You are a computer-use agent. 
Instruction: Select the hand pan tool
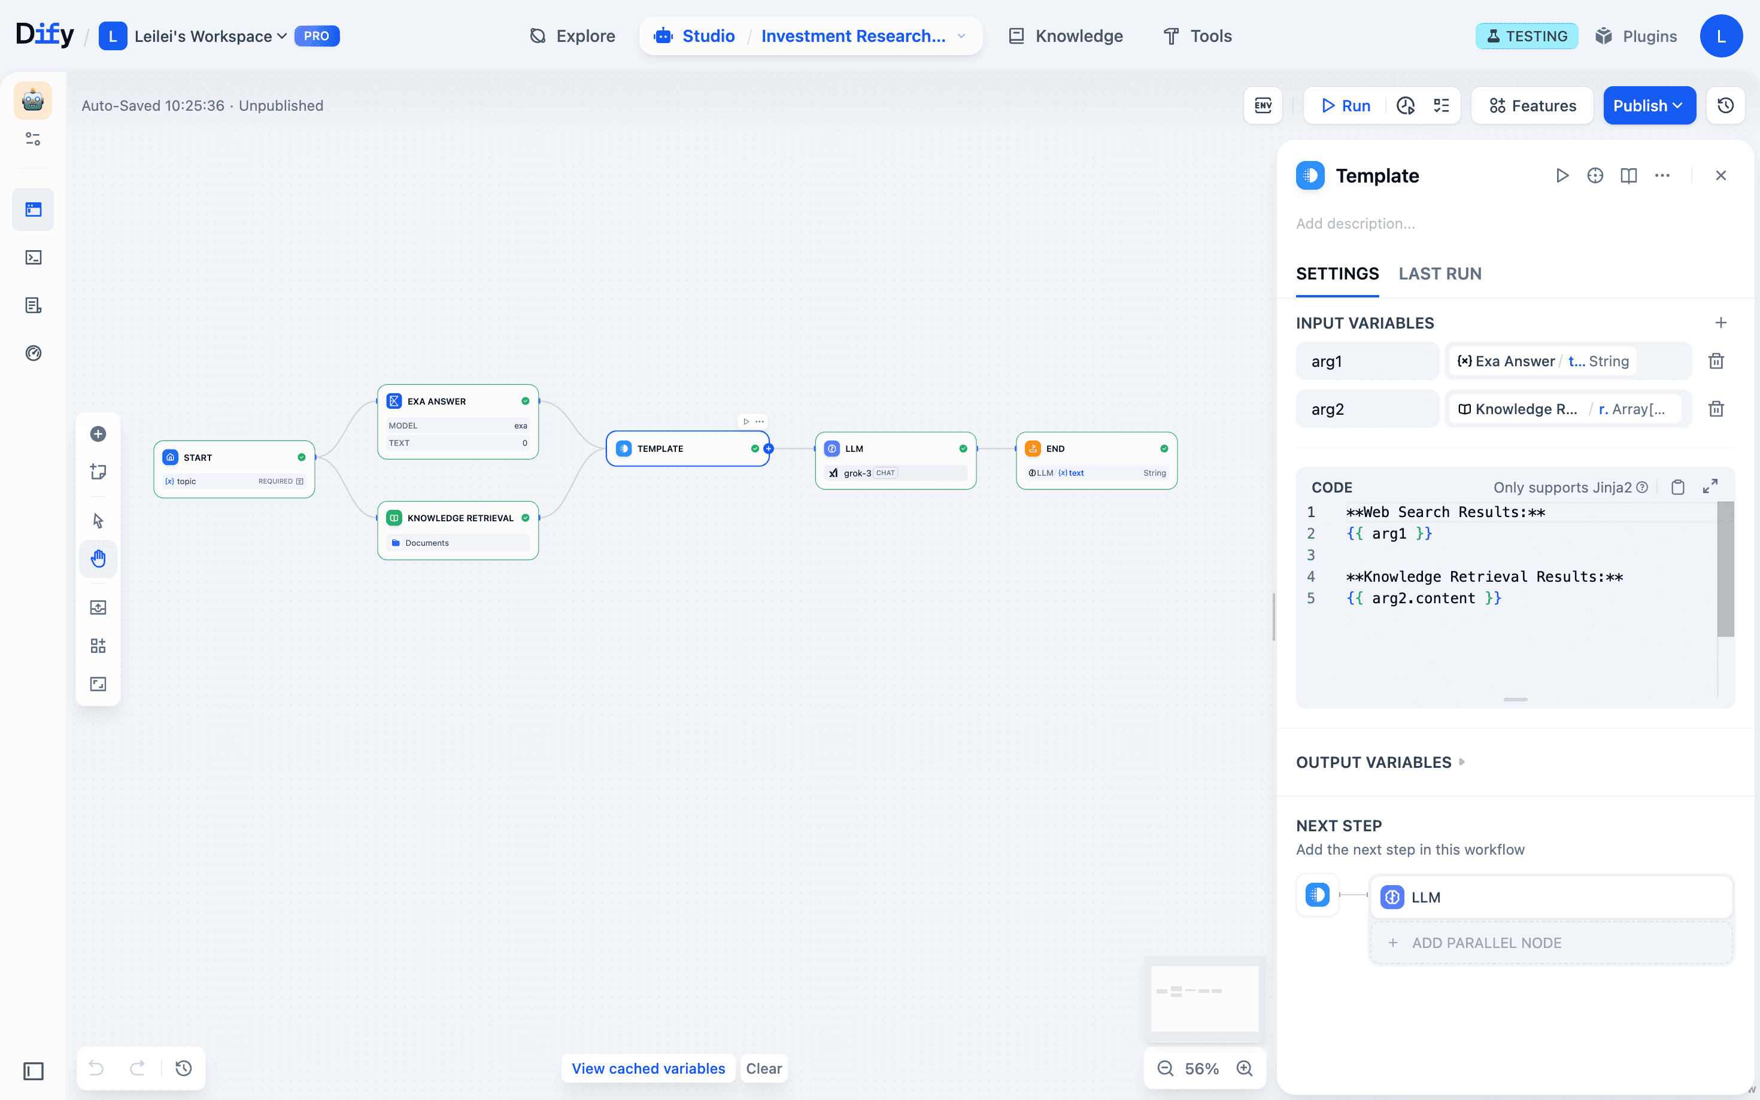[98, 559]
